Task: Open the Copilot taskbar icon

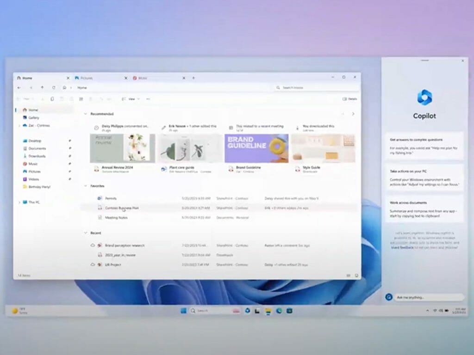Action: [x=248, y=311]
